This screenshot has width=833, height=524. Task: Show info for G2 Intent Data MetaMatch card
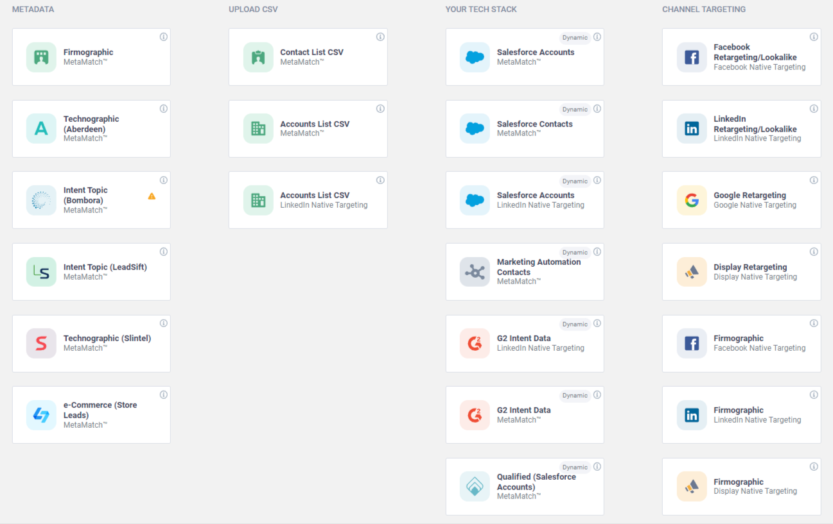[597, 395]
